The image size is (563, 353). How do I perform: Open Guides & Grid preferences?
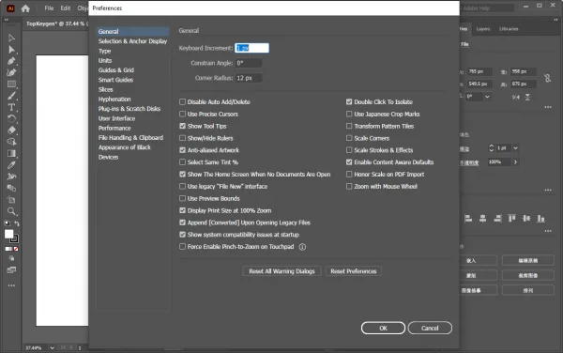(x=116, y=70)
